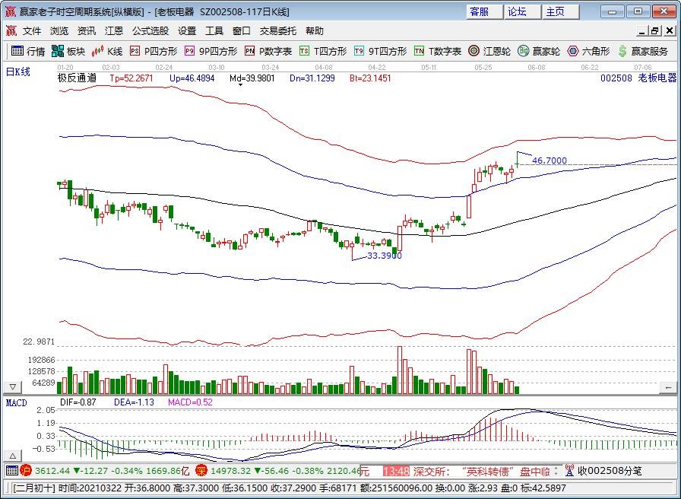The image size is (681, 499).
Task: Click the Dn=31.1299 value
Action: click(x=312, y=78)
